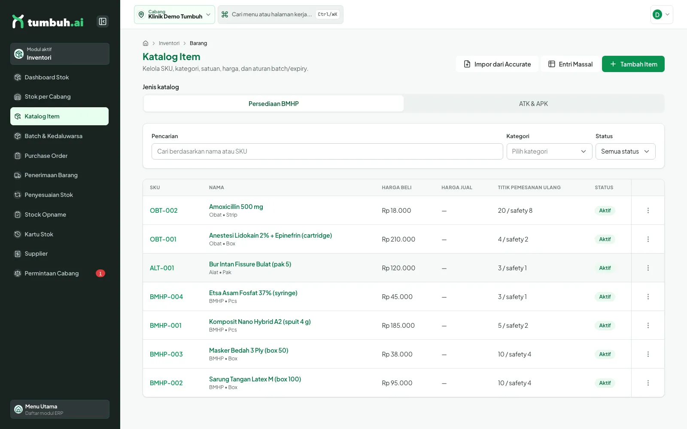
Task: Open the Pilih kategori dropdown
Action: (x=549, y=151)
